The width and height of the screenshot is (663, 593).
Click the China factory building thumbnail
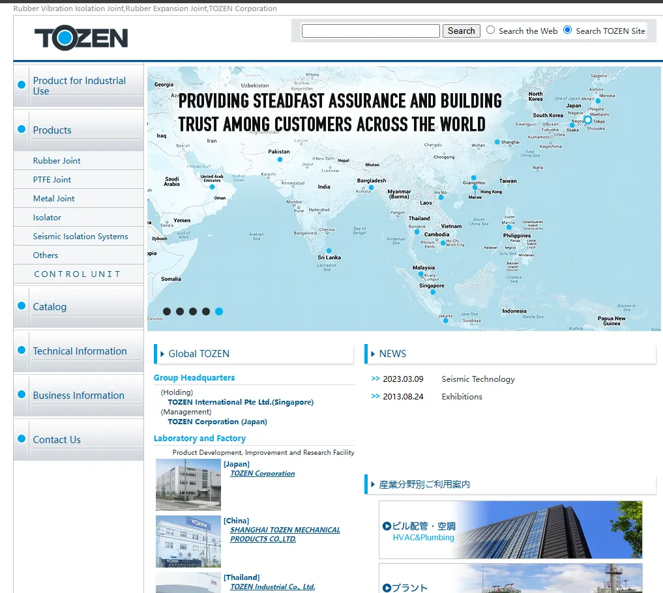tap(188, 542)
